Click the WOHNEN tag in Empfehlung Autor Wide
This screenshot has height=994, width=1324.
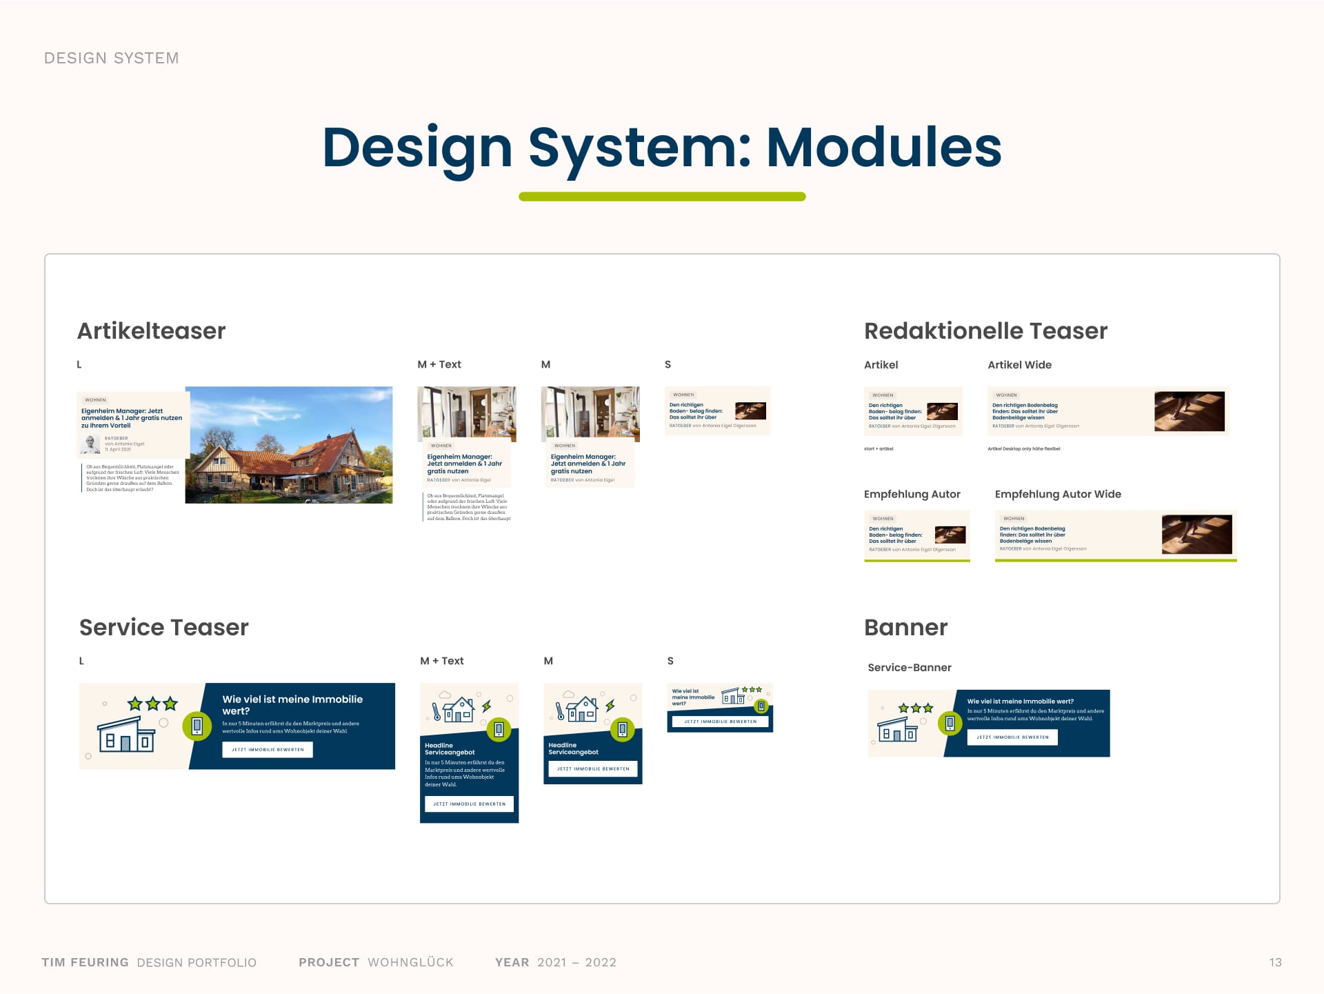coord(1014,519)
